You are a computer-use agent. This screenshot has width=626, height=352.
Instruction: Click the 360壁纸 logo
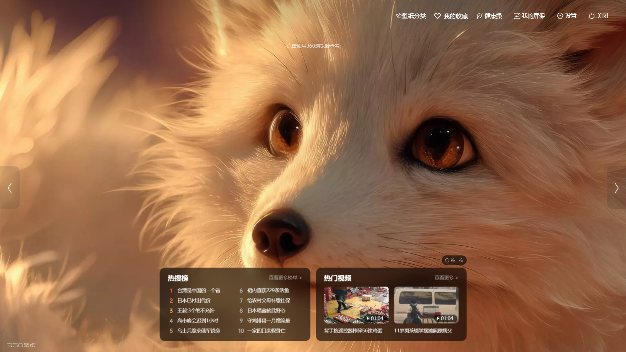[x=21, y=345]
